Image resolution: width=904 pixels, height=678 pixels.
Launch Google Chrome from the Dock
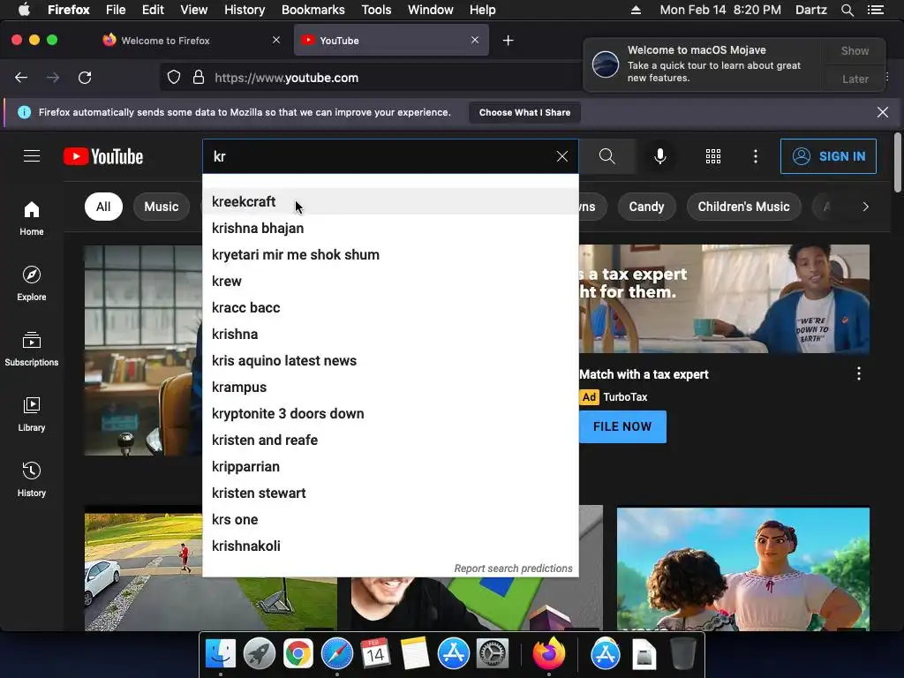pyautogui.click(x=298, y=654)
